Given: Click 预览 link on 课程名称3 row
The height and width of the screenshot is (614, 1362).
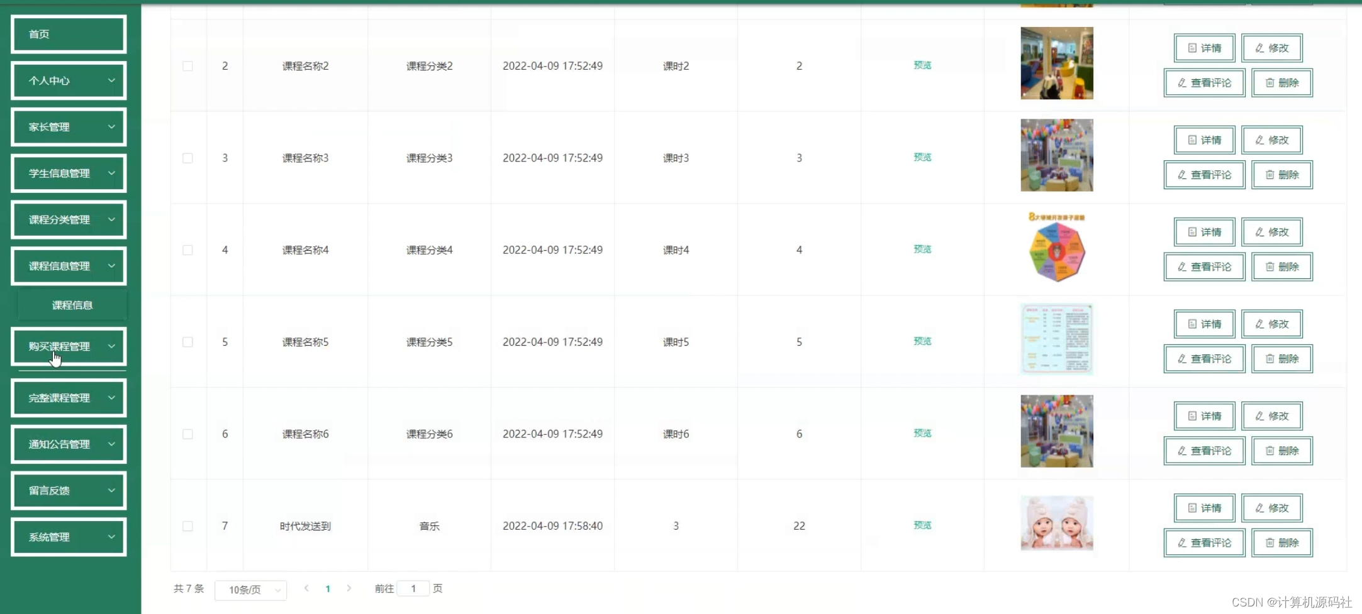Looking at the screenshot, I should click(x=922, y=157).
